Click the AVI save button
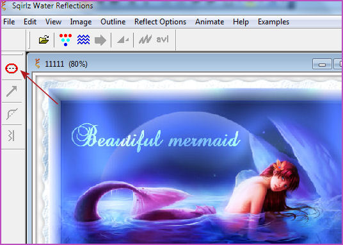Screen dimensions: 343x245 pyautogui.click(x=163, y=39)
